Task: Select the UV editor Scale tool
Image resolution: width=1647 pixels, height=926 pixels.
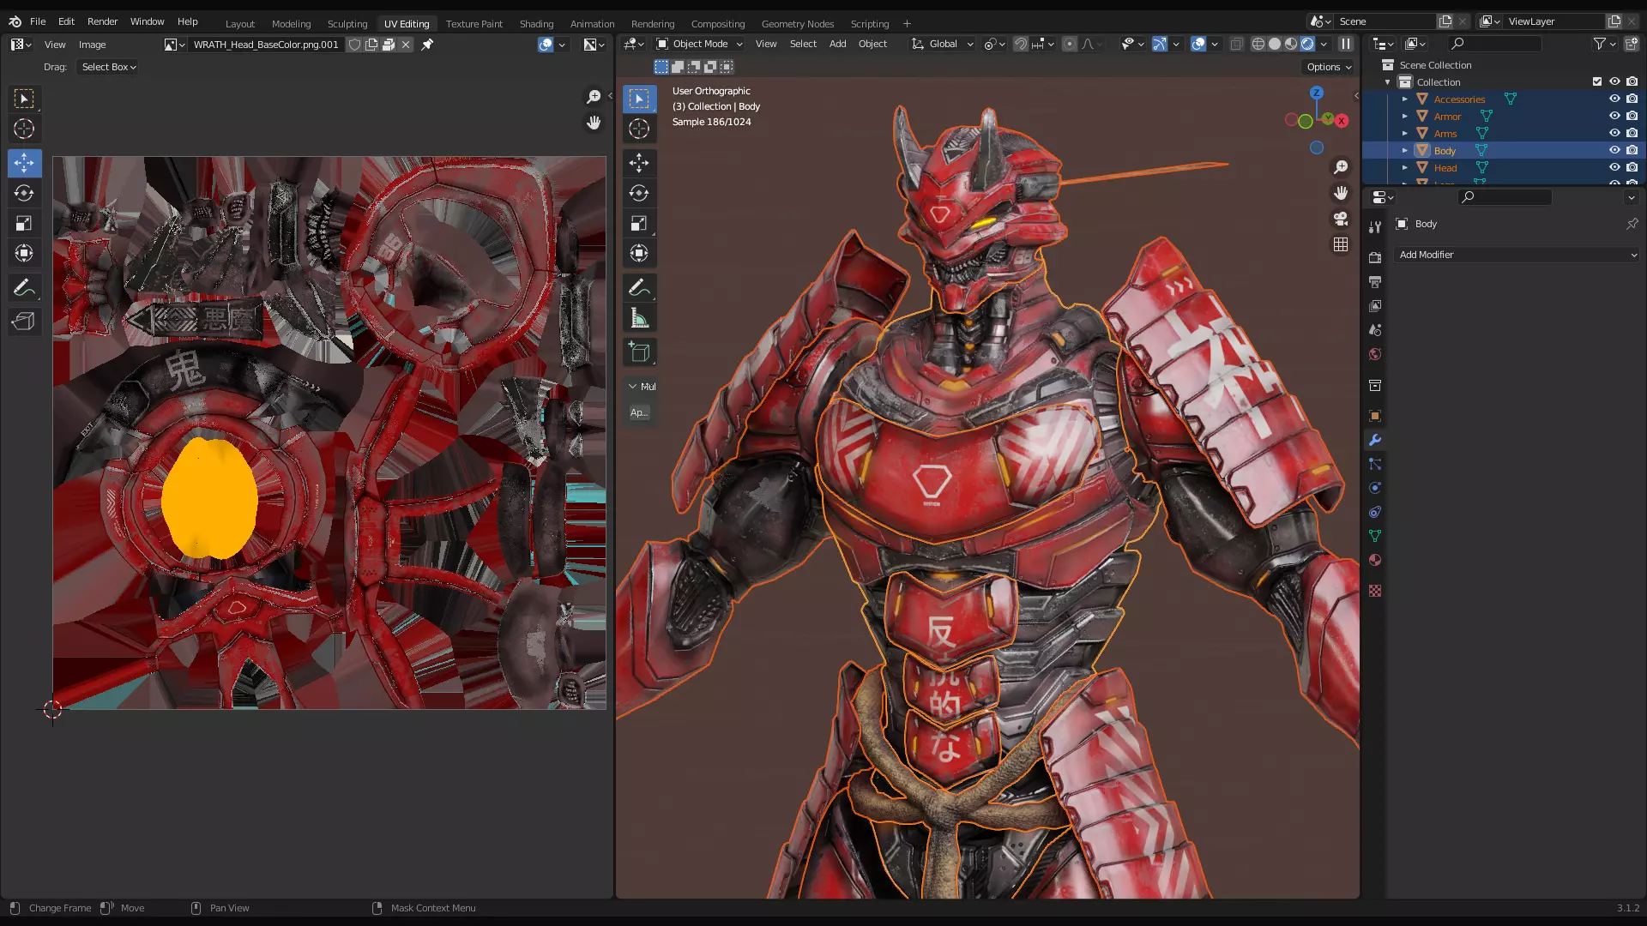Action: [24, 224]
